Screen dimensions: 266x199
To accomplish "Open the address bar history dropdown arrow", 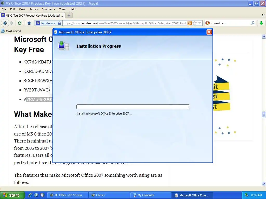I will (x=200, y=23).
